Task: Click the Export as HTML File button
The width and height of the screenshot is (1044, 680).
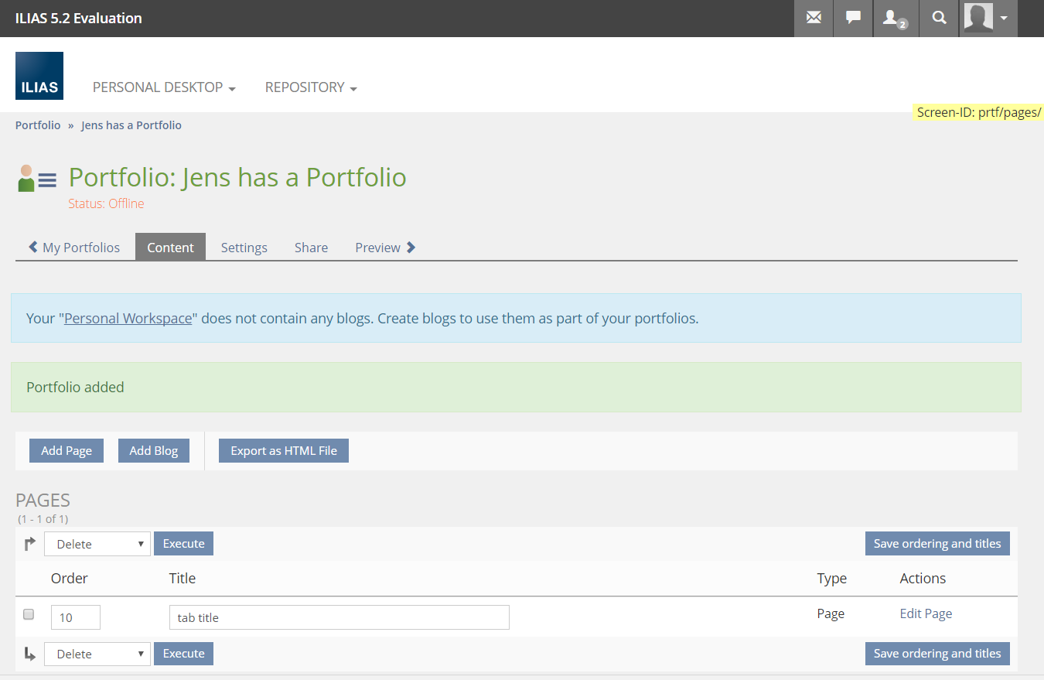Action: (284, 450)
